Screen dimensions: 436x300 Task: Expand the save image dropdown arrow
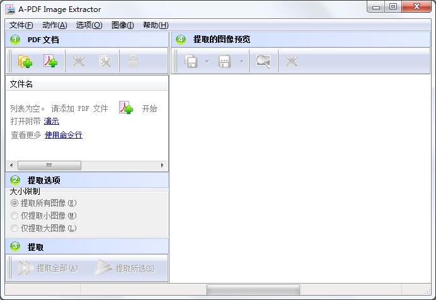click(x=241, y=62)
